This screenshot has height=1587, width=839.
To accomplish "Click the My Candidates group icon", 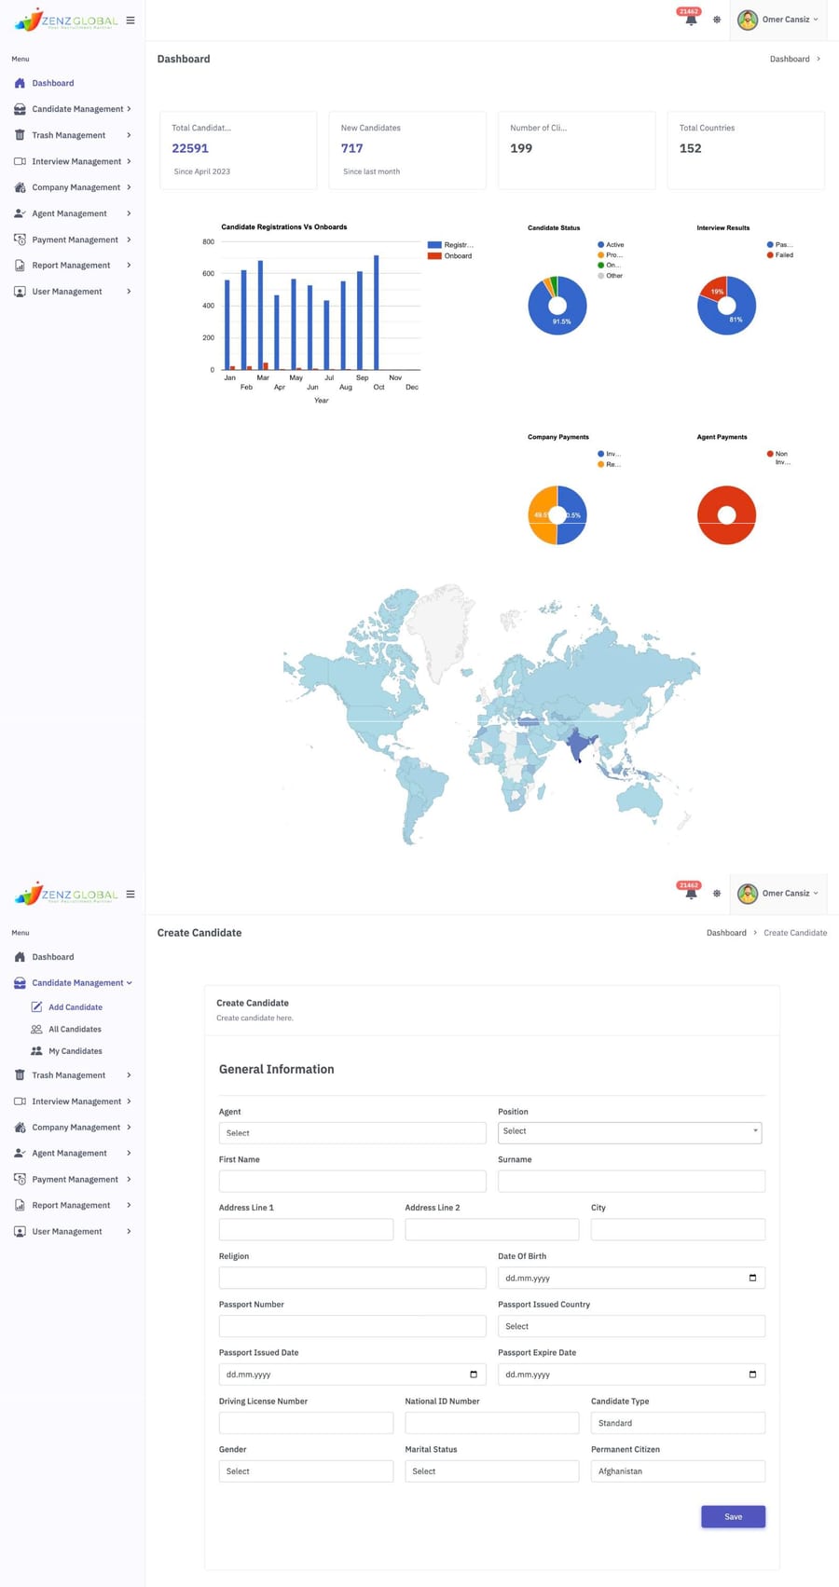I will [x=36, y=1051].
